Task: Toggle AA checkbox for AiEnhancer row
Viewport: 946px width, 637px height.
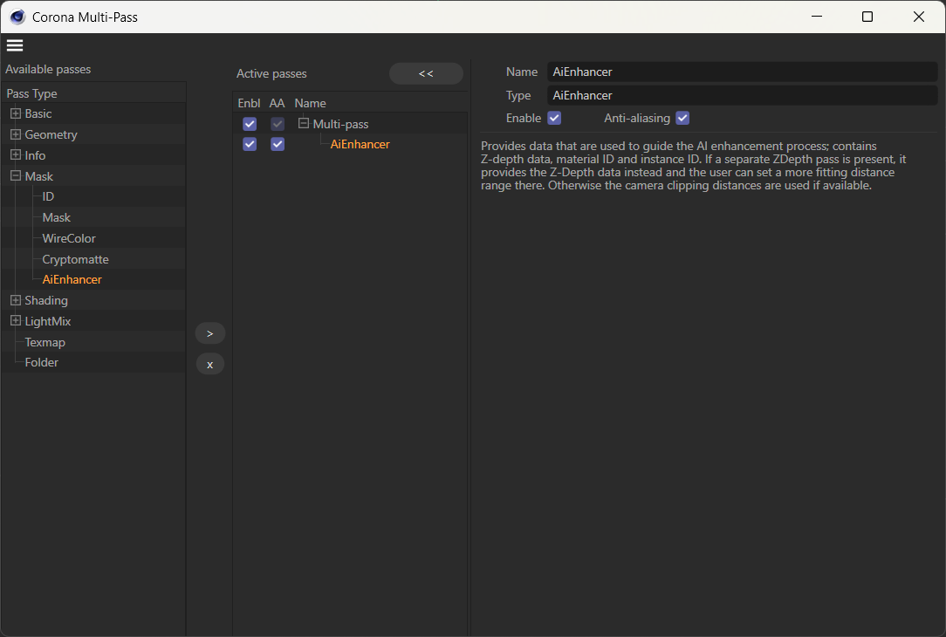Action: pos(277,144)
